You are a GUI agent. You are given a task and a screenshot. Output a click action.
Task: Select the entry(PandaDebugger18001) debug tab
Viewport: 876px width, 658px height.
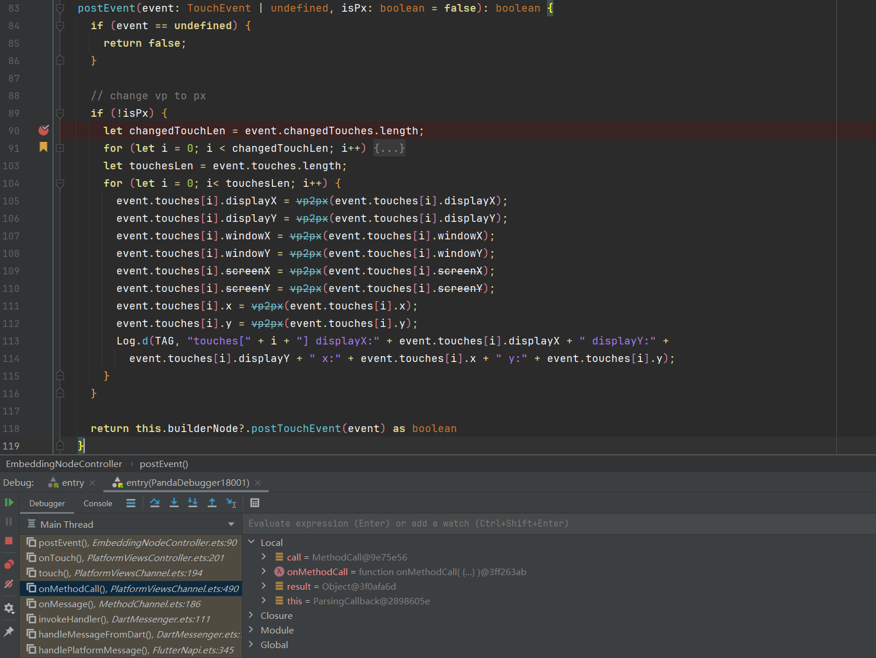tap(187, 483)
